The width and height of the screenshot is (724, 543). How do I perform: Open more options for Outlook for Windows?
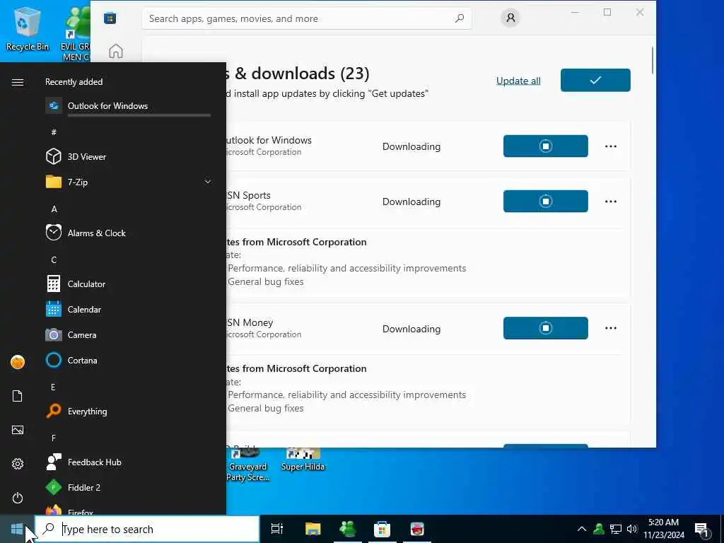[x=610, y=146]
